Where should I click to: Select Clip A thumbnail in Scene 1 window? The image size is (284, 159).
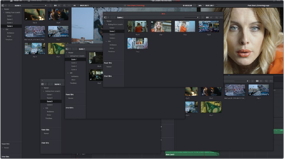point(96,58)
